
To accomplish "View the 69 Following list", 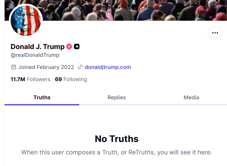I will tap(71, 79).
